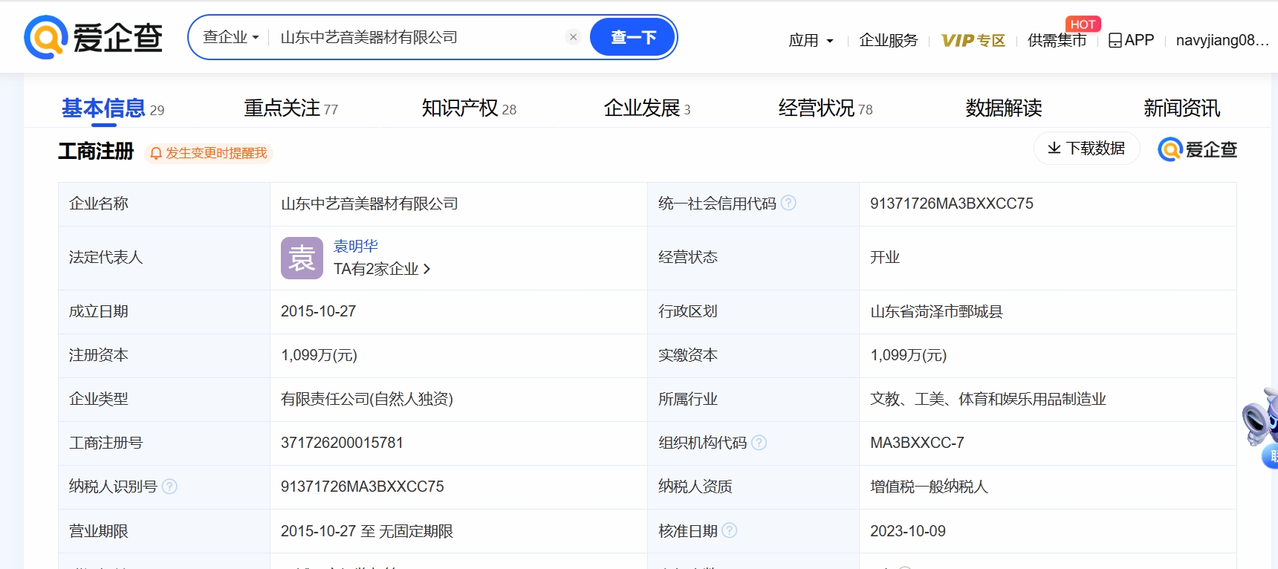Switch to the 数据解读 tab

pyautogui.click(x=1004, y=108)
